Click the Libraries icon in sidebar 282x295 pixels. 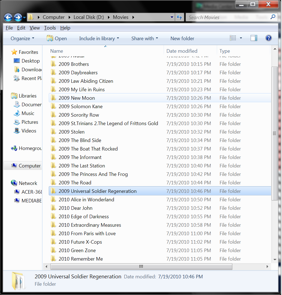point(14,96)
